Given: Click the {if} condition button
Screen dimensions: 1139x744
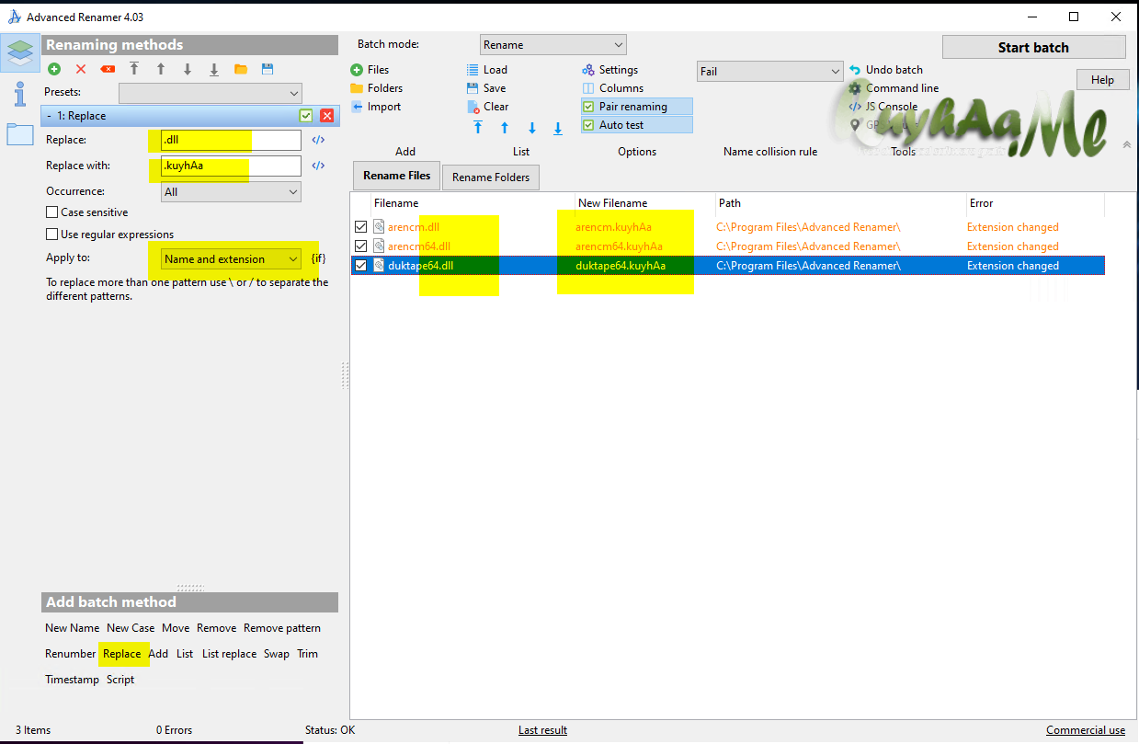Looking at the screenshot, I should tap(318, 258).
